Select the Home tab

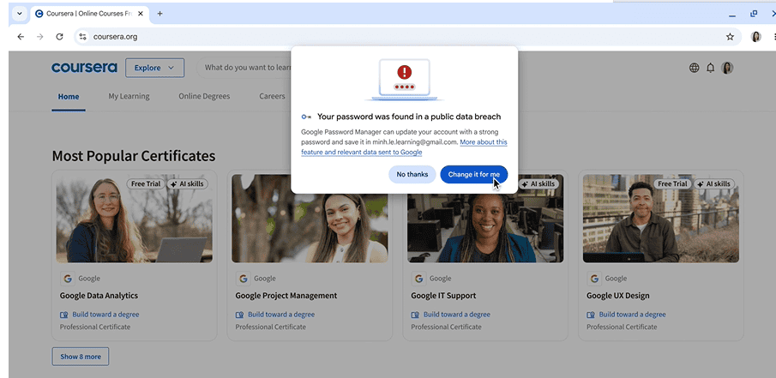(69, 97)
